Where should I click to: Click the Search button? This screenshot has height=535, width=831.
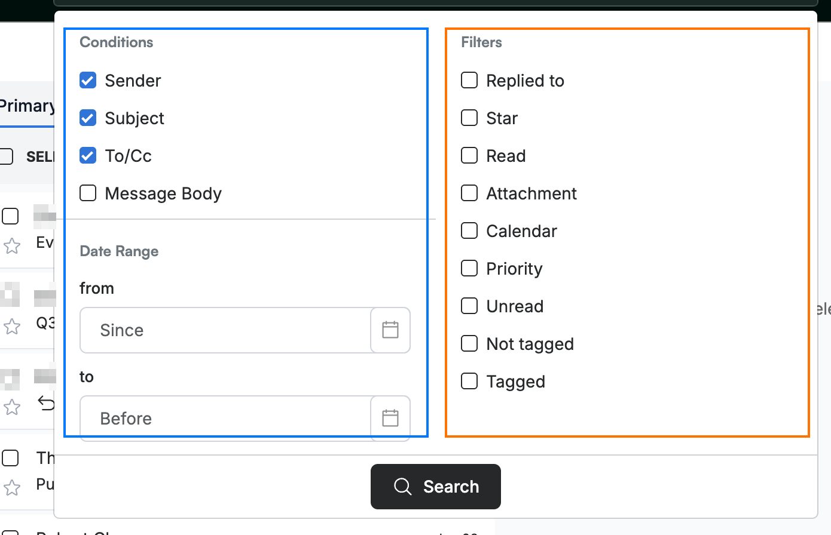pyautogui.click(x=436, y=487)
